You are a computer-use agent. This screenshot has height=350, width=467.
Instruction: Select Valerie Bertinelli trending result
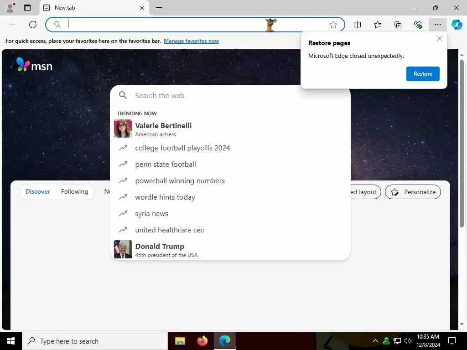230,129
